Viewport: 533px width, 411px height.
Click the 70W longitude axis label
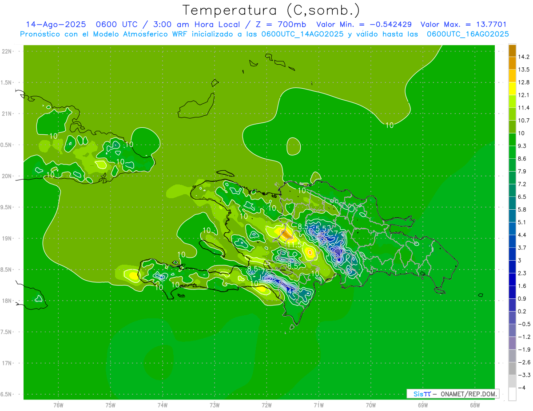[370, 405]
